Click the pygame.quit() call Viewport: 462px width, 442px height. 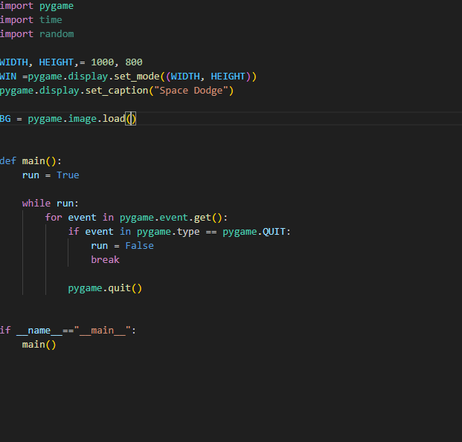pos(105,288)
